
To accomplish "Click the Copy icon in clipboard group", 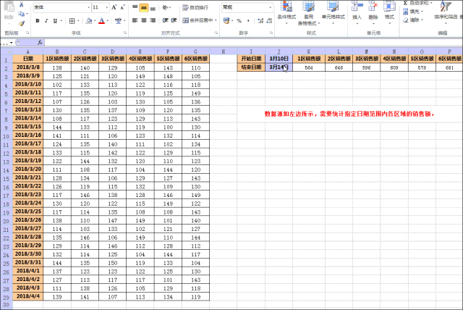I will pos(21,14).
